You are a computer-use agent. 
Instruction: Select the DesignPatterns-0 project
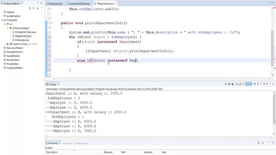pos(15,52)
